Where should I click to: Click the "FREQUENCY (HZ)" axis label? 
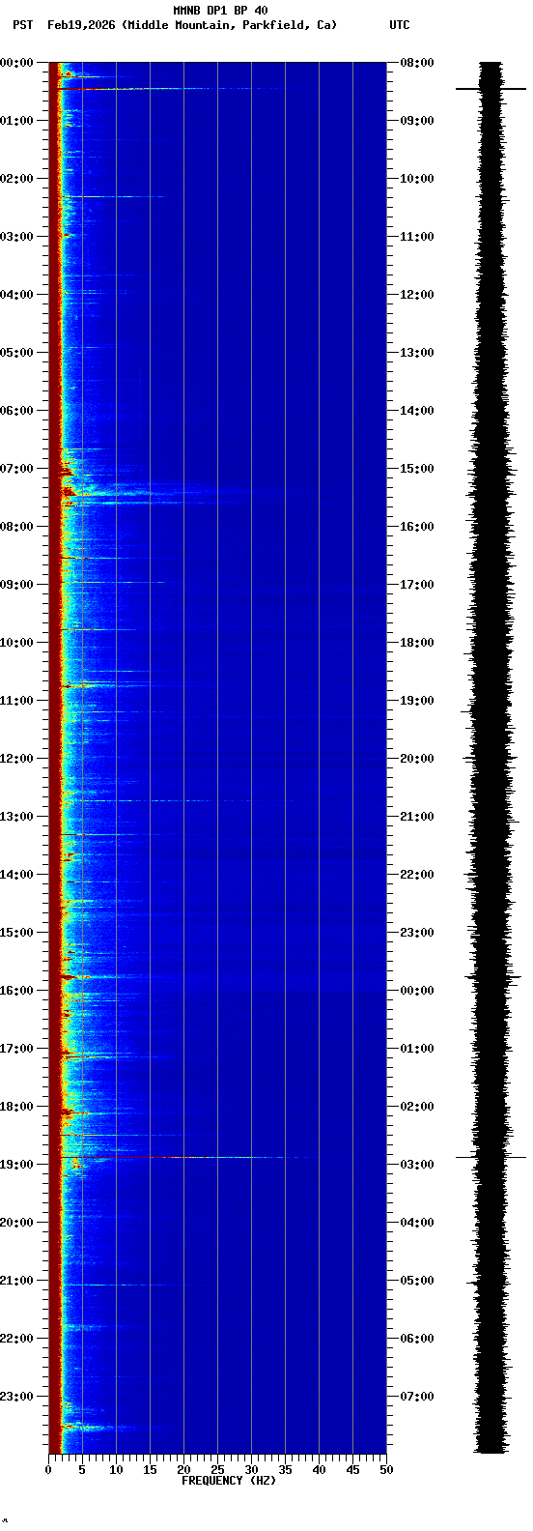(x=228, y=1481)
